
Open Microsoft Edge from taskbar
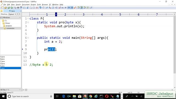(64, 96)
